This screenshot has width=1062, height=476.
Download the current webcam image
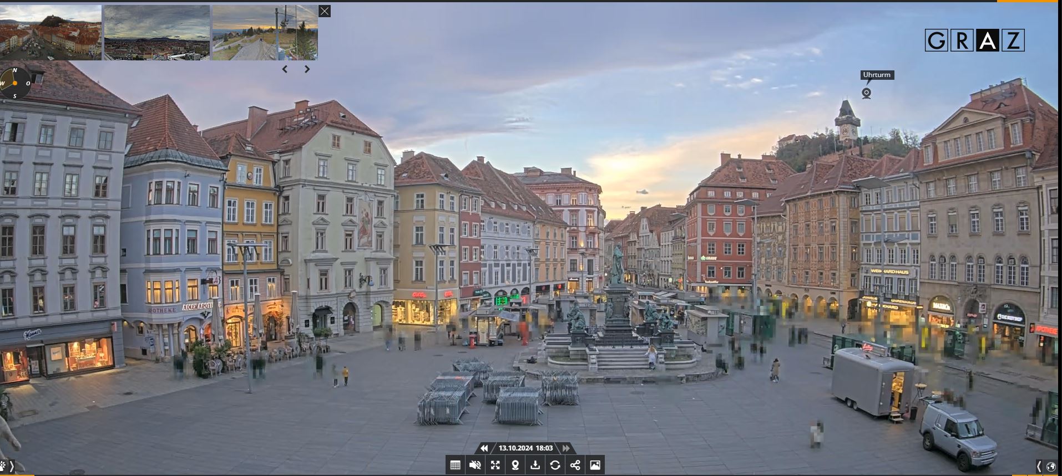pos(535,465)
